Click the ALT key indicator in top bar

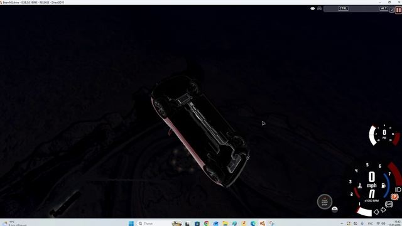click(x=384, y=8)
